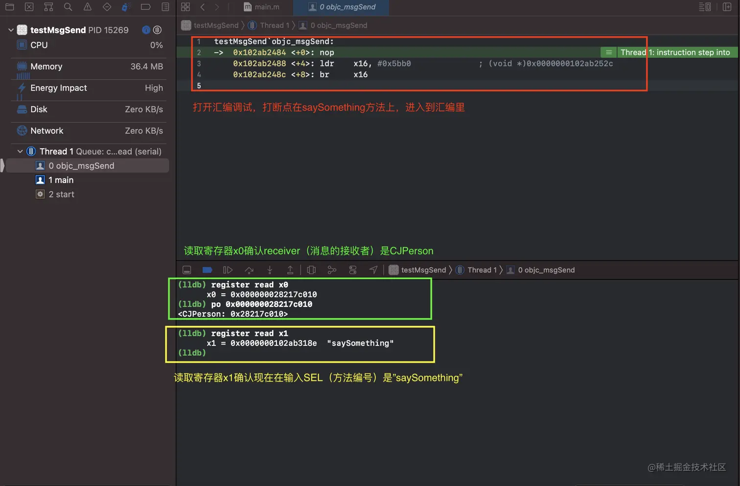The width and height of the screenshot is (740, 486).
Task: Open the Report navigator
Action: click(165, 7)
